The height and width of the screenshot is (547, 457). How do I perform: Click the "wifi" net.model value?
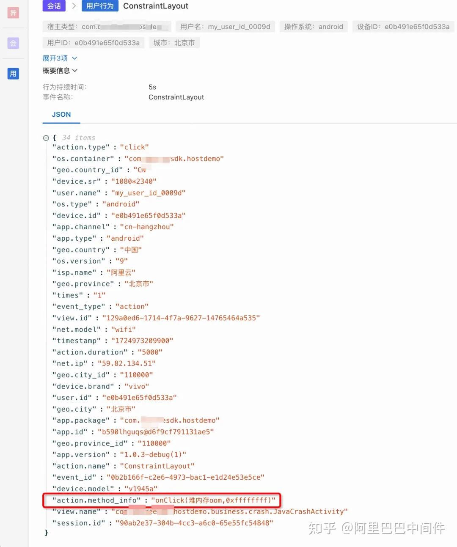coord(124,330)
